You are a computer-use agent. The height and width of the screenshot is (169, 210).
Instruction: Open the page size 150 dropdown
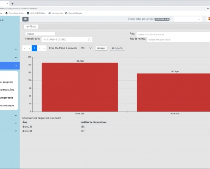pyautogui.click(x=86, y=48)
